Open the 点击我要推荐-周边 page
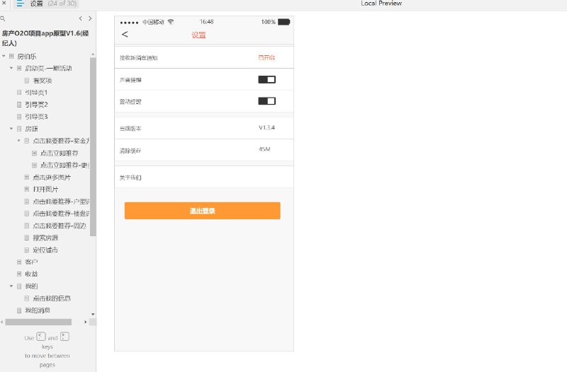 coord(60,226)
